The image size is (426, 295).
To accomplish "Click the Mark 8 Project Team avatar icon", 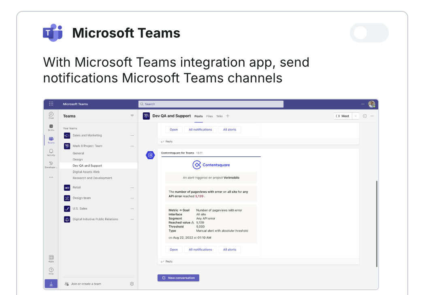I will point(67,146).
